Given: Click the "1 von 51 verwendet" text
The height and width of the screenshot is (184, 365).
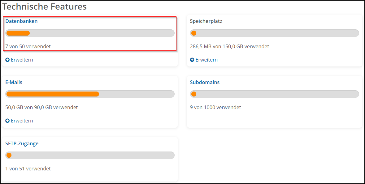Looking at the screenshot, I should 28,169.
